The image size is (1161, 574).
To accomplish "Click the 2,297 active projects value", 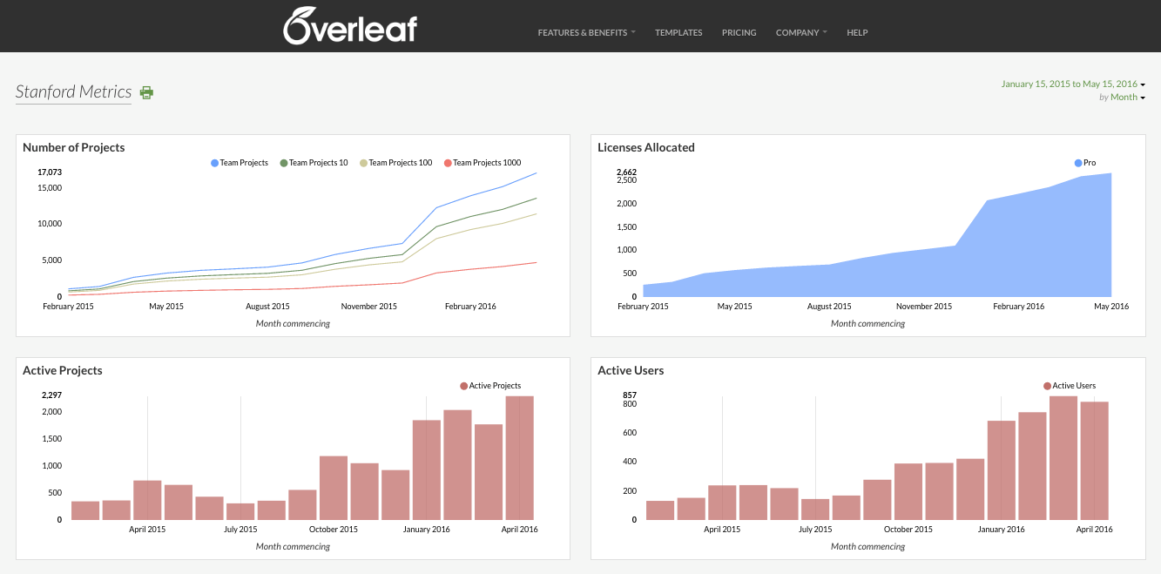I will point(51,395).
